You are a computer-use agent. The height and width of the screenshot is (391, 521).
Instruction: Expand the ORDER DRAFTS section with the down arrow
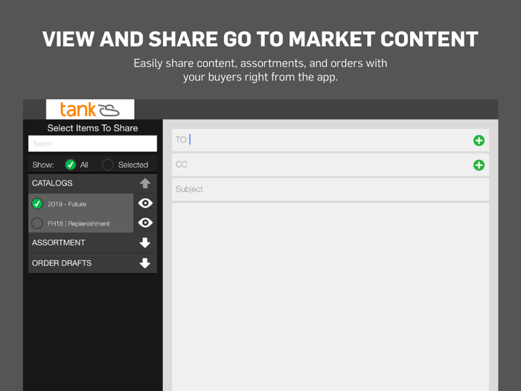click(x=145, y=263)
